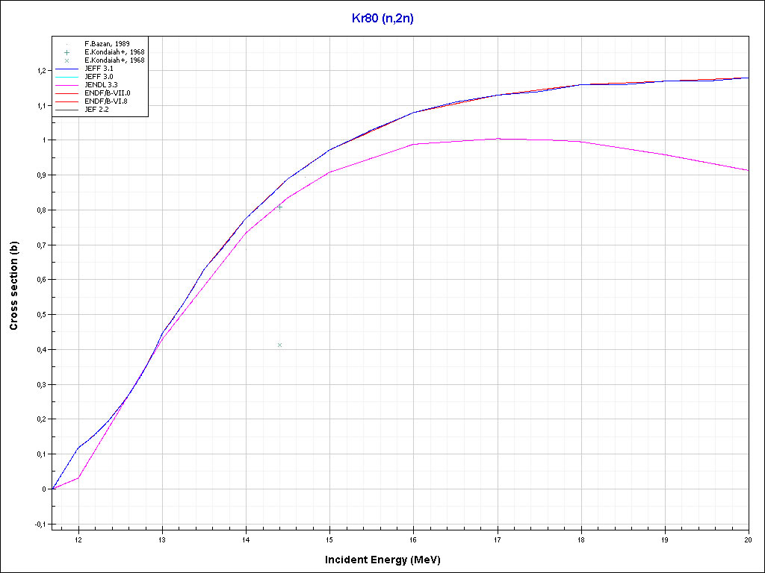Click the JENDL 3.3 magenta line sample
The image size is (765, 573).
click(x=66, y=85)
